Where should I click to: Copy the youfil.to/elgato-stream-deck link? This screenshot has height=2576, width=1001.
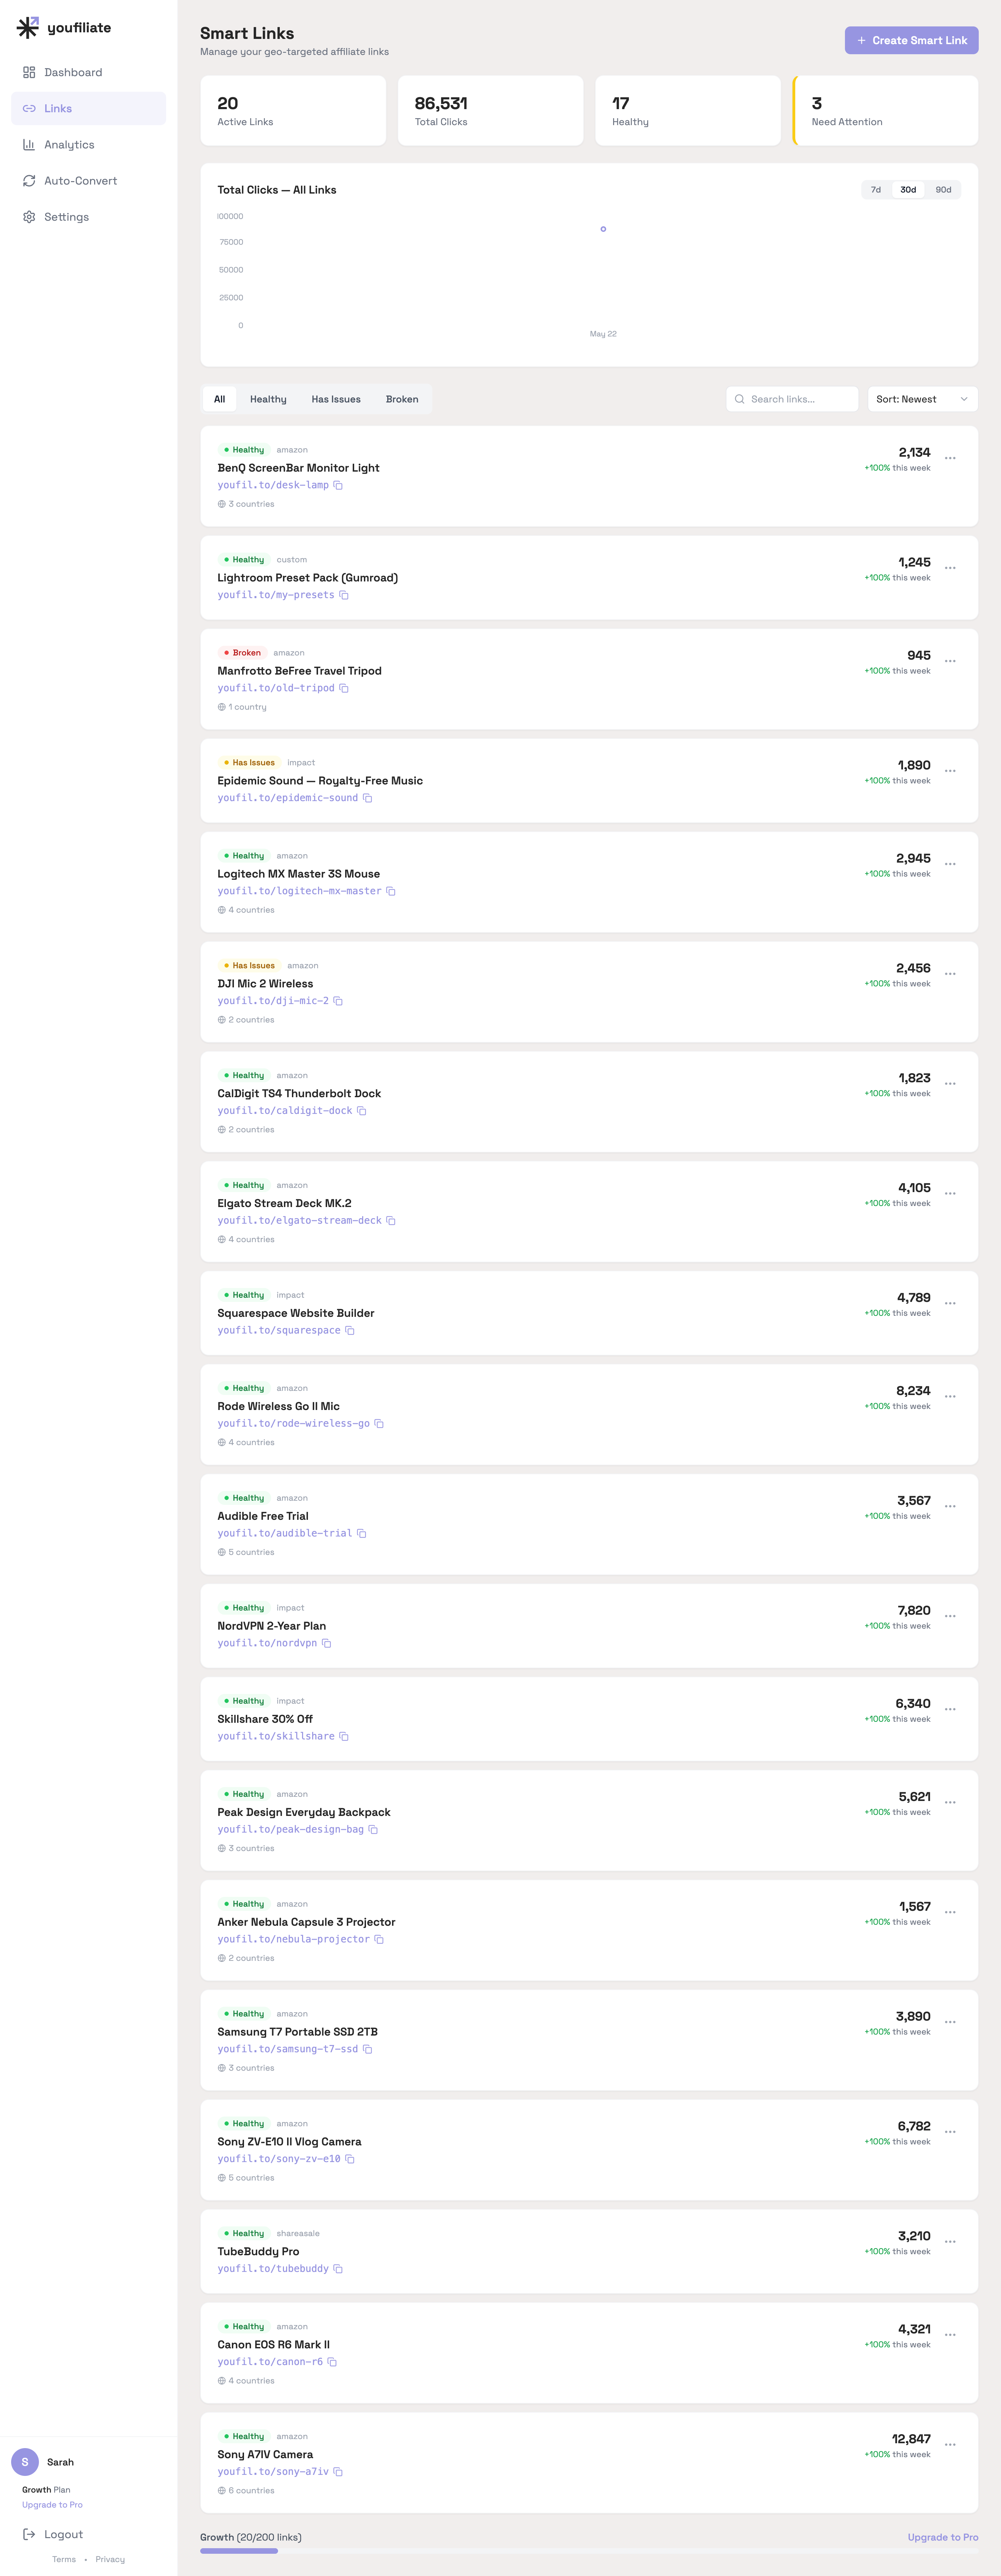391,1221
